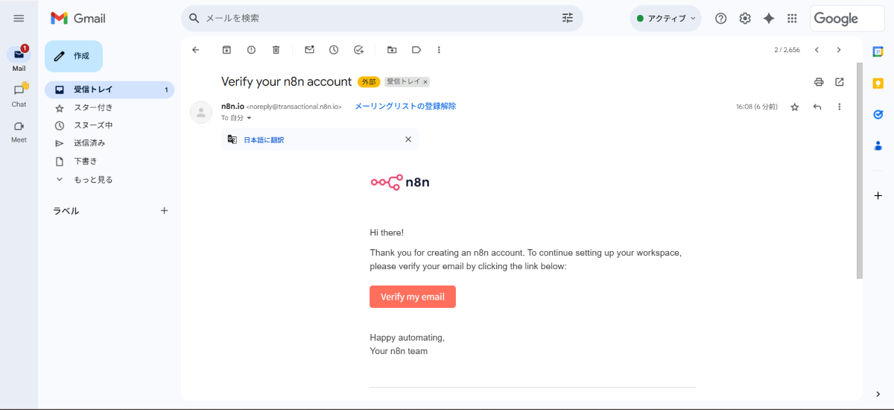Go to the 送信済み folder
The width and height of the screenshot is (894, 410).
(x=89, y=143)
